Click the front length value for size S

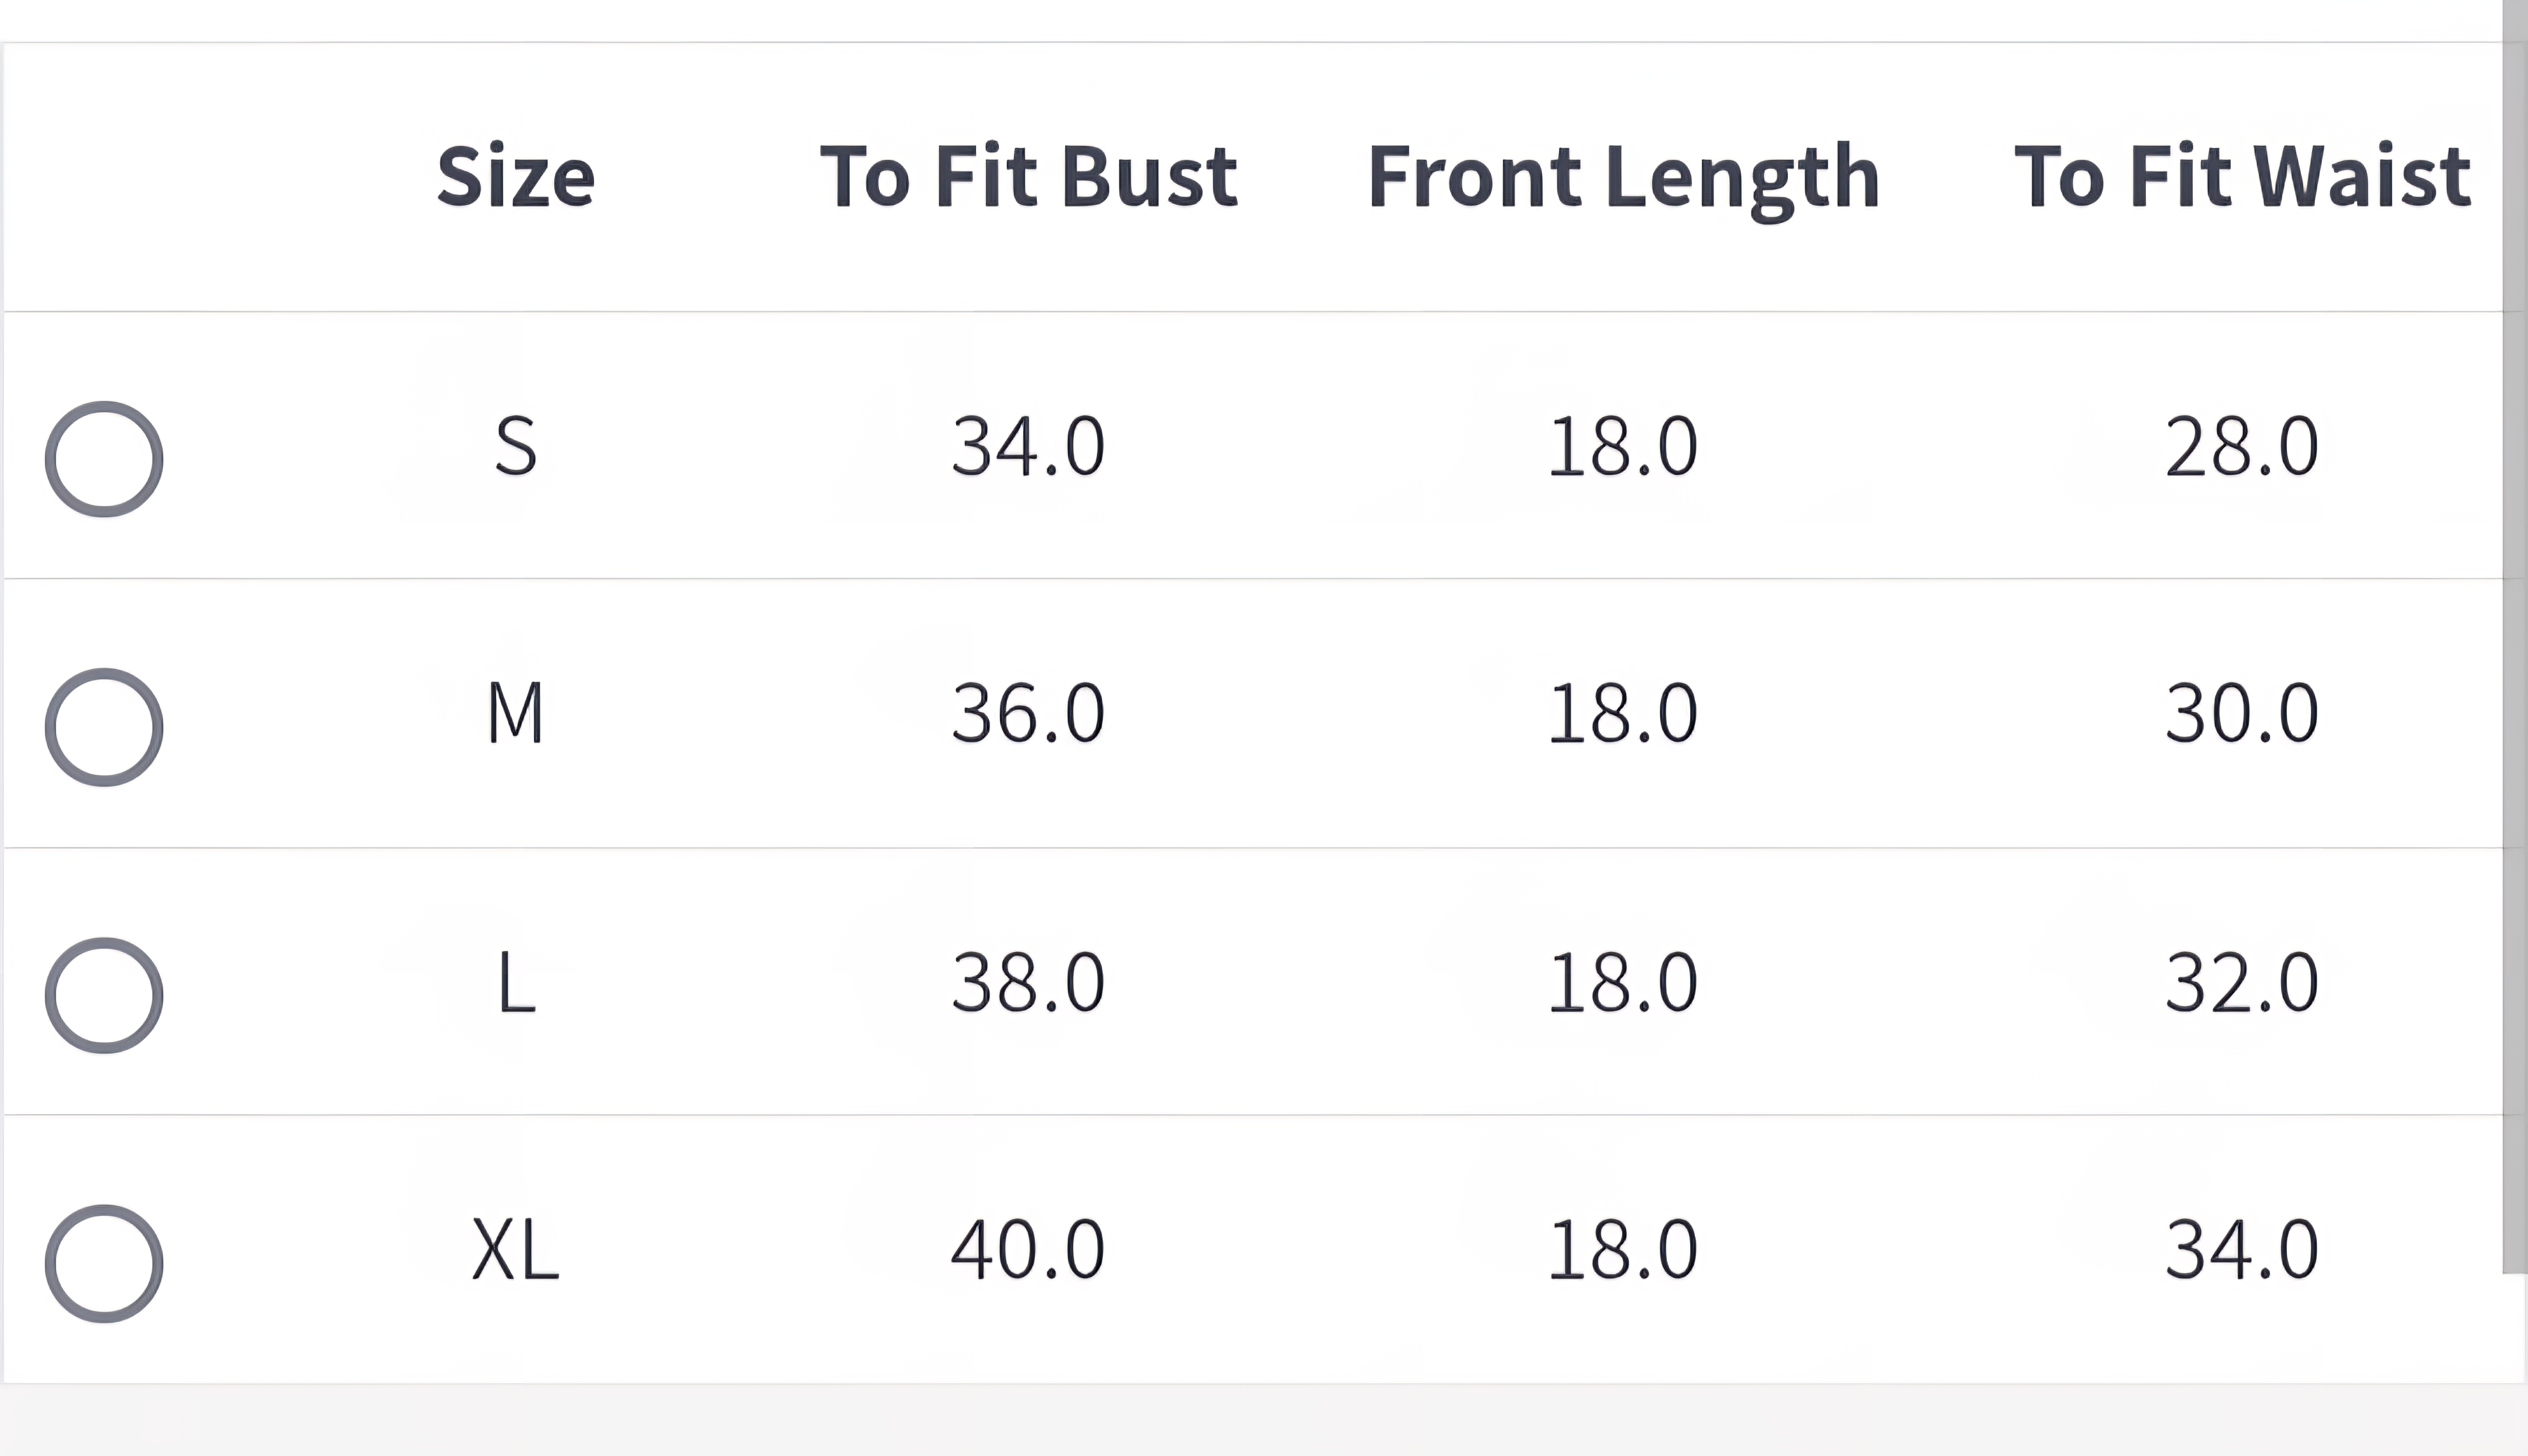1622,446
